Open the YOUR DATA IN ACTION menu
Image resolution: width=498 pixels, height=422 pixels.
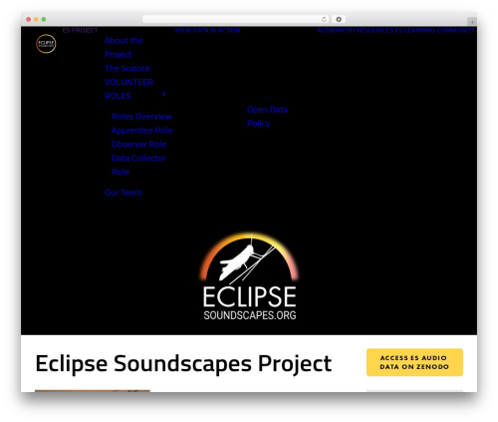coord(207,30)
